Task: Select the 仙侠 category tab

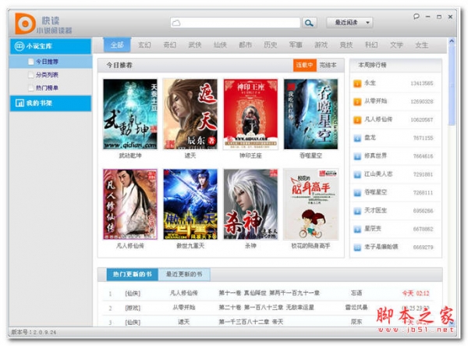Action: point(220,45)
